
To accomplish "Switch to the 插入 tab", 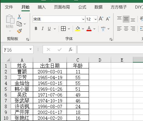I will 41,7.
